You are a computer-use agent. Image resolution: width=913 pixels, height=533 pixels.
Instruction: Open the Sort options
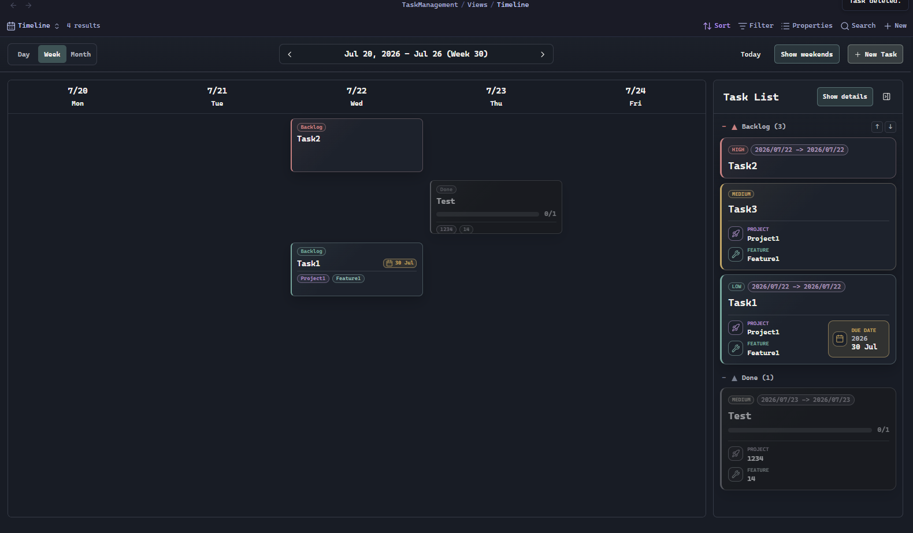717,26
